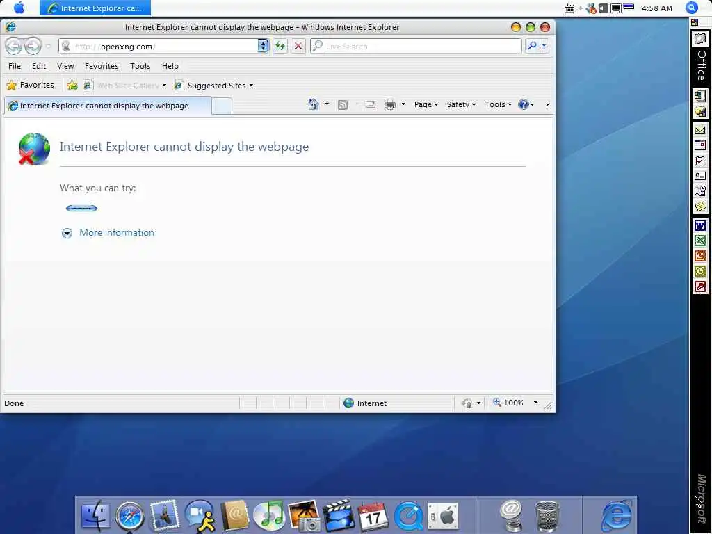Click the Internet security zone status
Viewport: 712px width, 534px height.
click(366, 403)
